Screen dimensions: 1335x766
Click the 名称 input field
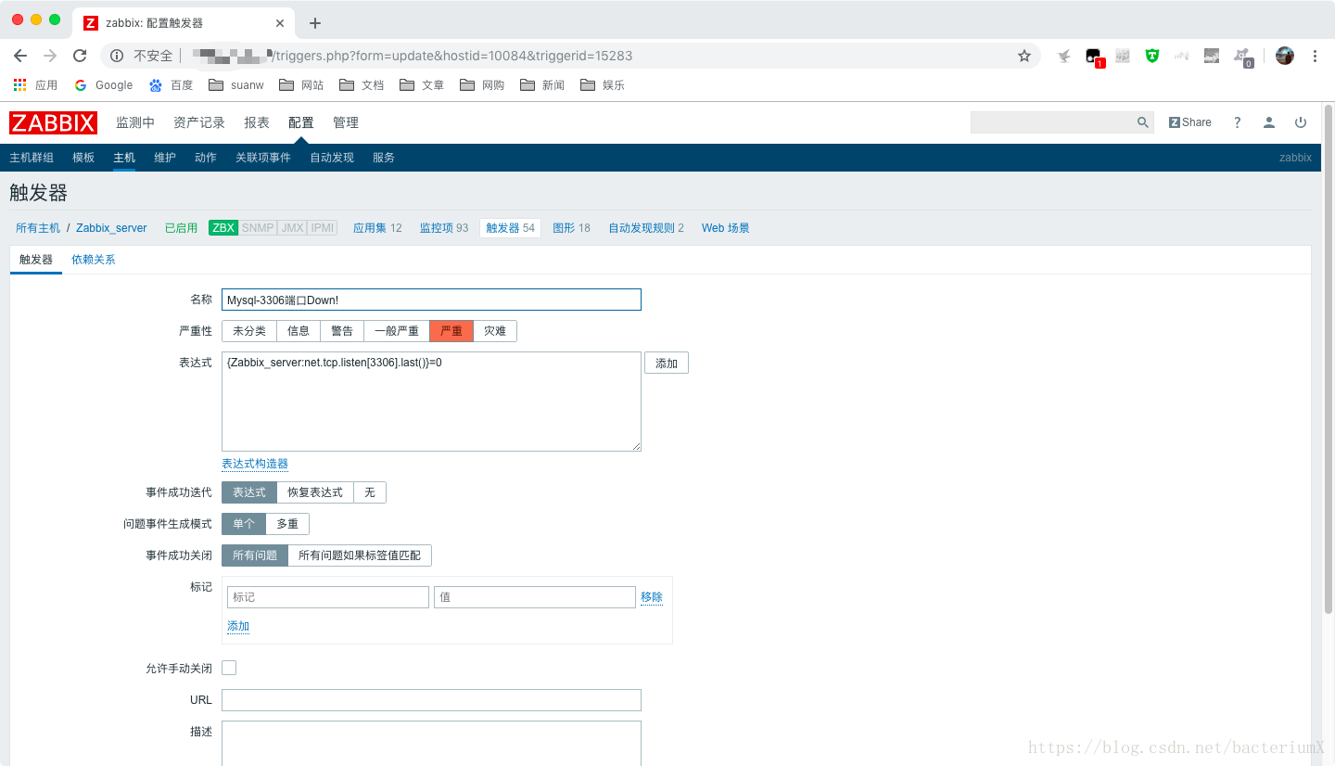[x=431, y=300]
